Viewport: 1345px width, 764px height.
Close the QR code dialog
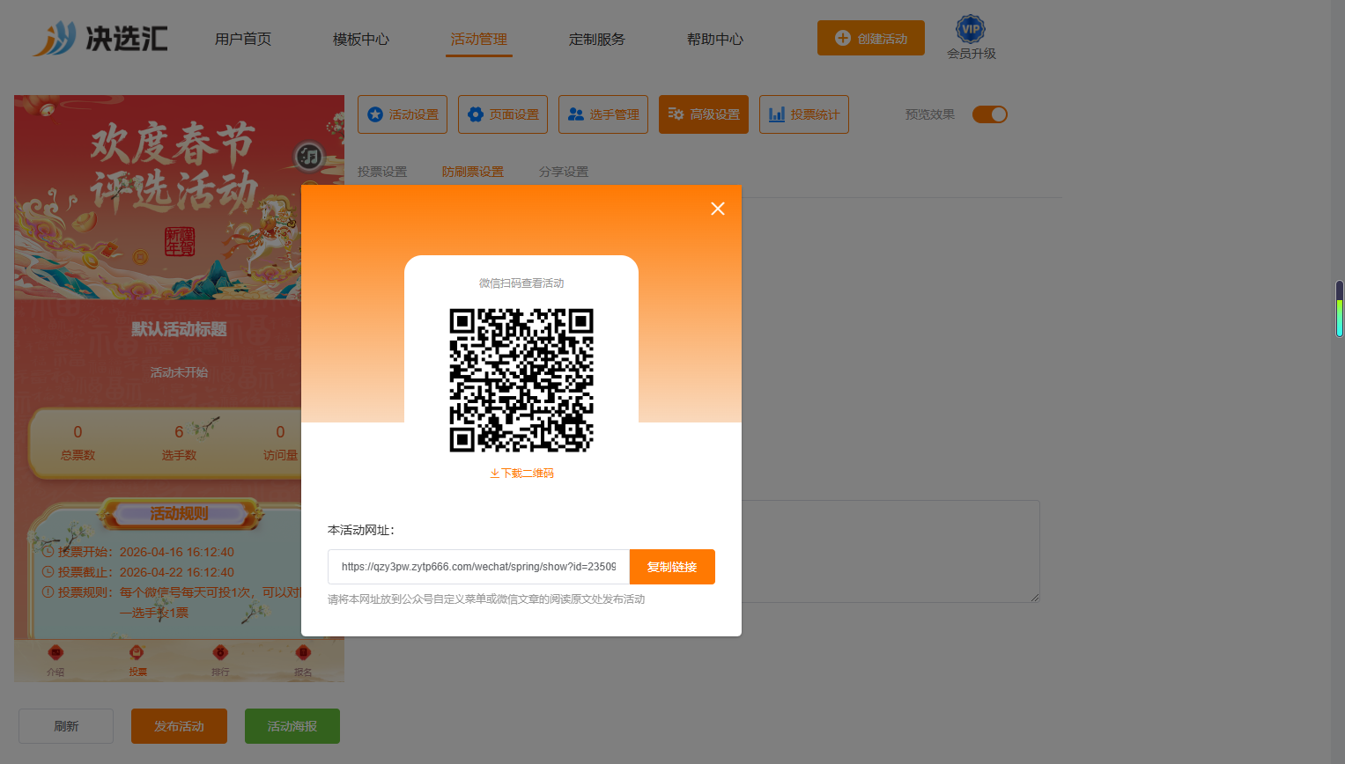pos(718,209)
